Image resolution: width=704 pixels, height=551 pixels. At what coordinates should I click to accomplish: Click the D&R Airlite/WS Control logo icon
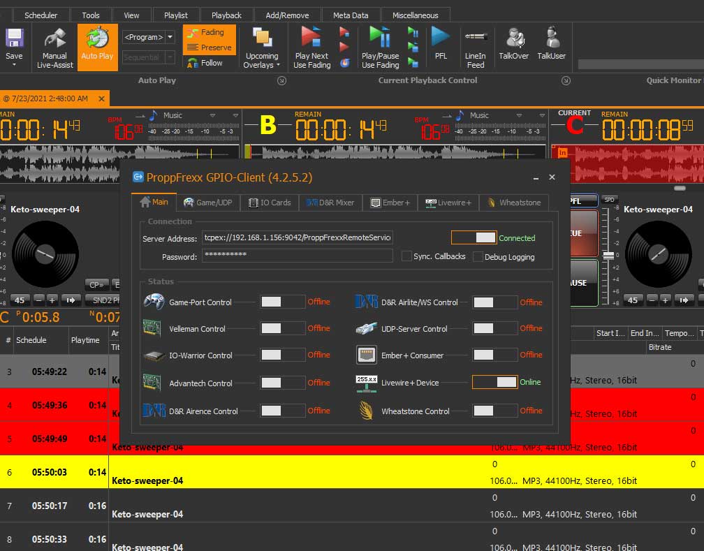click(x=366, y=301)
